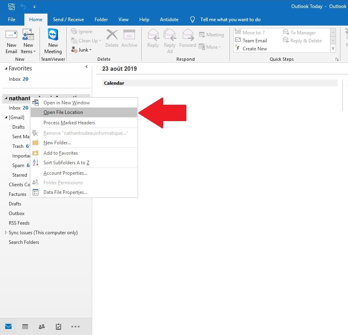Click the Undo button in title bar
Viewport: 348px width, 335px height.
(23, 6)
